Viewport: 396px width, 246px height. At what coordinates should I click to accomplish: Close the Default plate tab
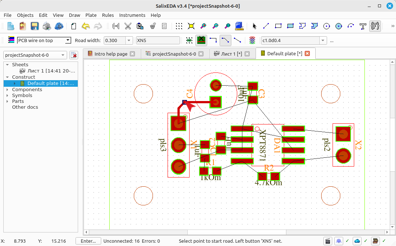pos(307,53)
